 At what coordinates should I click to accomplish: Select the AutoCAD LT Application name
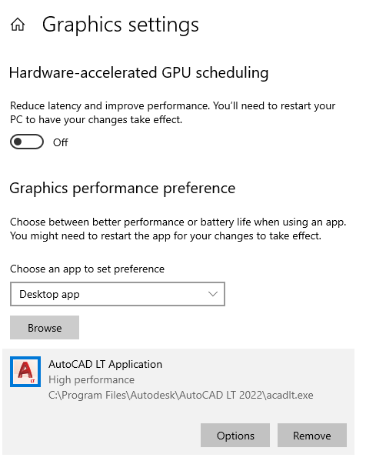point(105,364)
